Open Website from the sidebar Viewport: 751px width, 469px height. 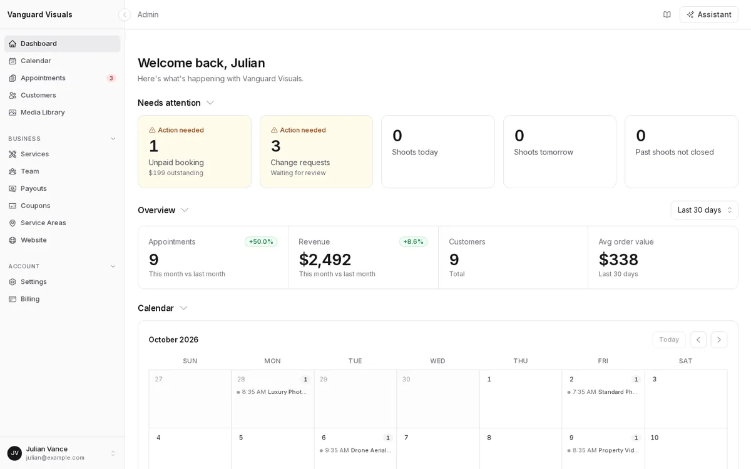pyautogui.click(x=62, y=240)
